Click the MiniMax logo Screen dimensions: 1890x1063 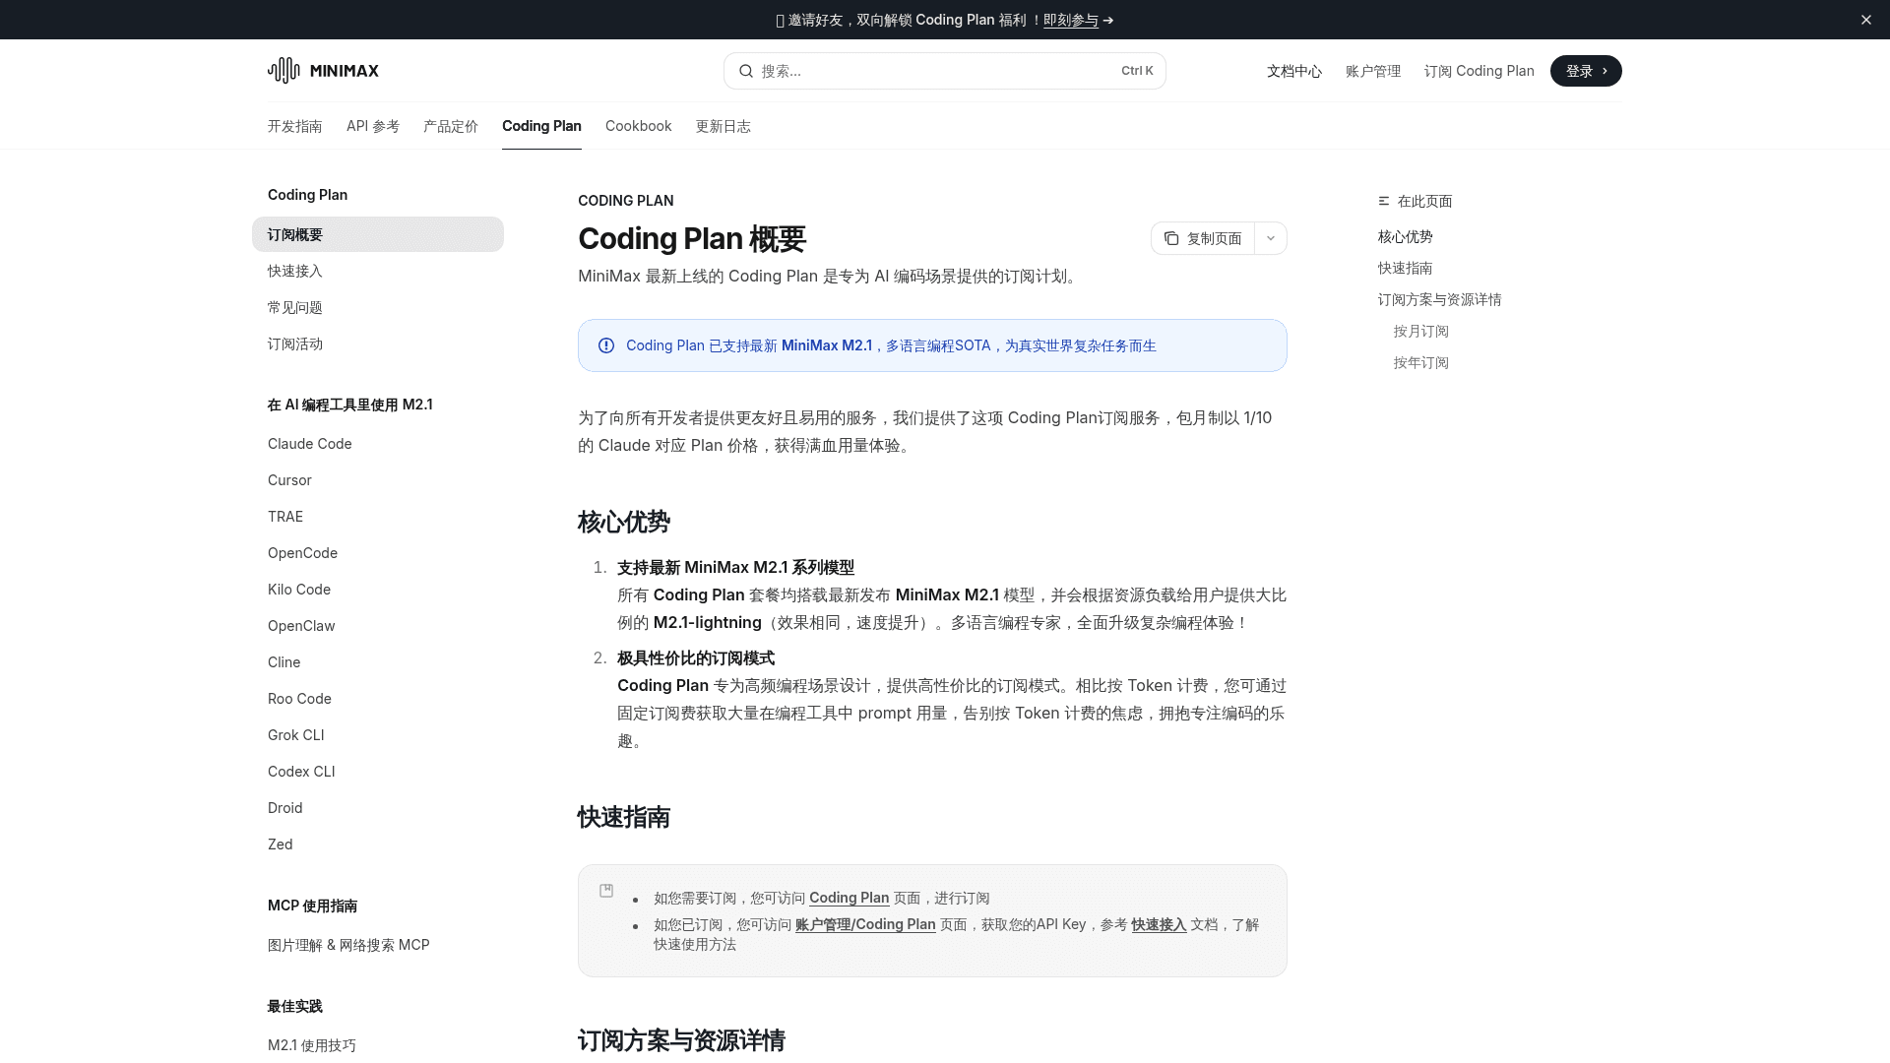(323, 70)
